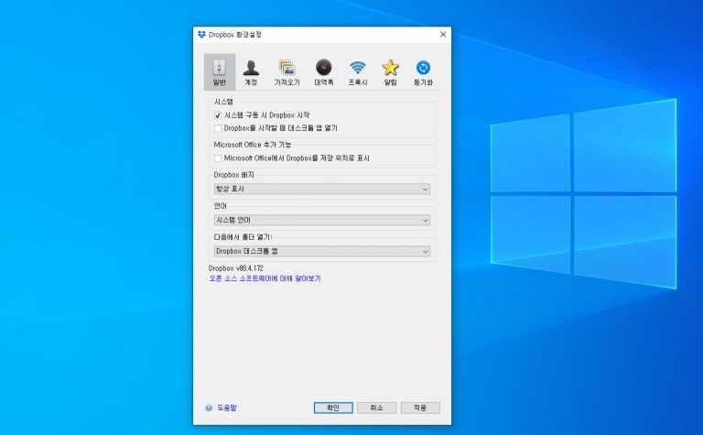703x435 pixels.
Task: Click the Dropbox logo in title bar
Action: pos(201,35)
